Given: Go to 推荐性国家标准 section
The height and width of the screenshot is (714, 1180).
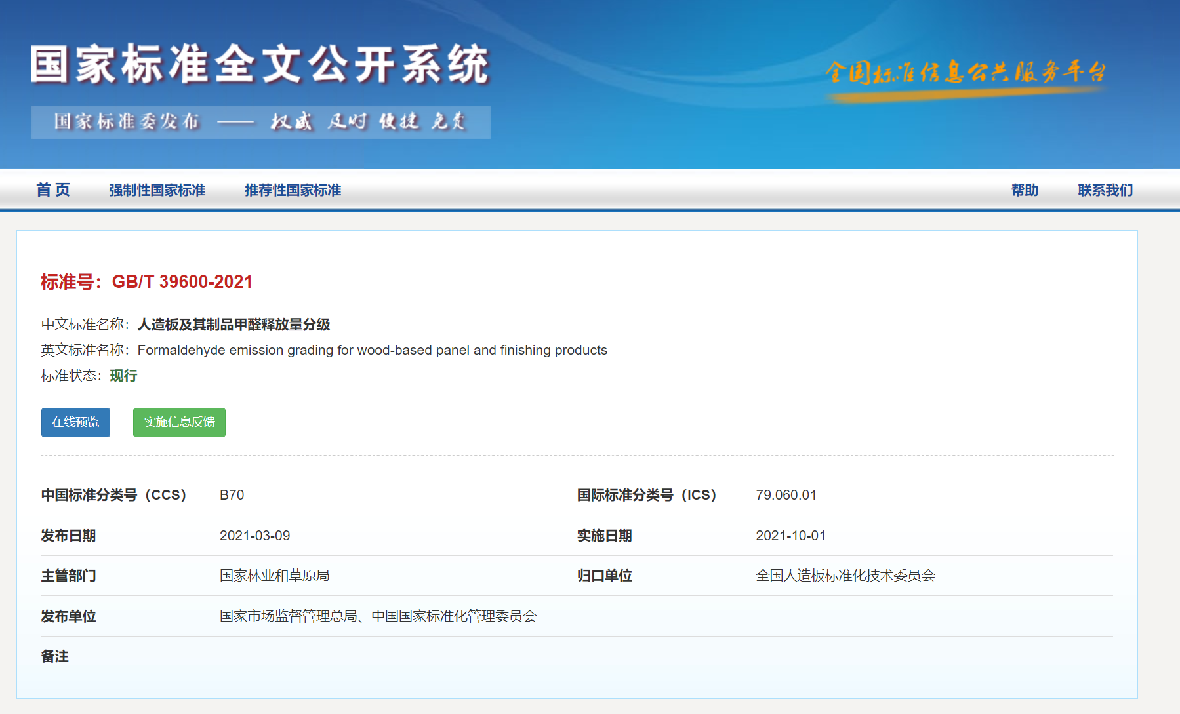Looking at the screenshot, I should pyautogui.click(x=293, y=190).
